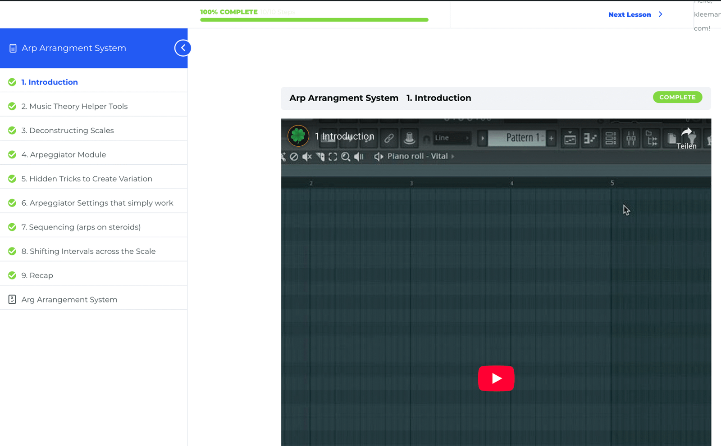This screenshot has width=721, height=446.
Task: Click the checkmark beside Arpeggiator Module lesson
Action: coord(12,154)
